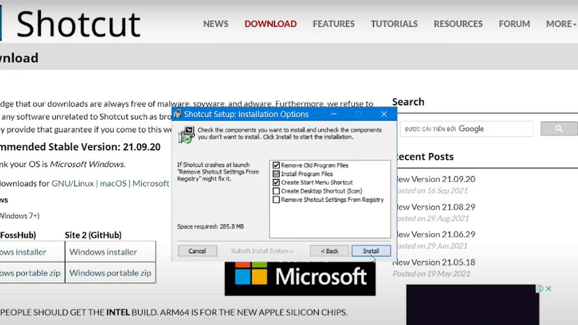Screen dimensions: 578x325
Task: Click the Recent Posts heading
Action: tap(423, 157)
